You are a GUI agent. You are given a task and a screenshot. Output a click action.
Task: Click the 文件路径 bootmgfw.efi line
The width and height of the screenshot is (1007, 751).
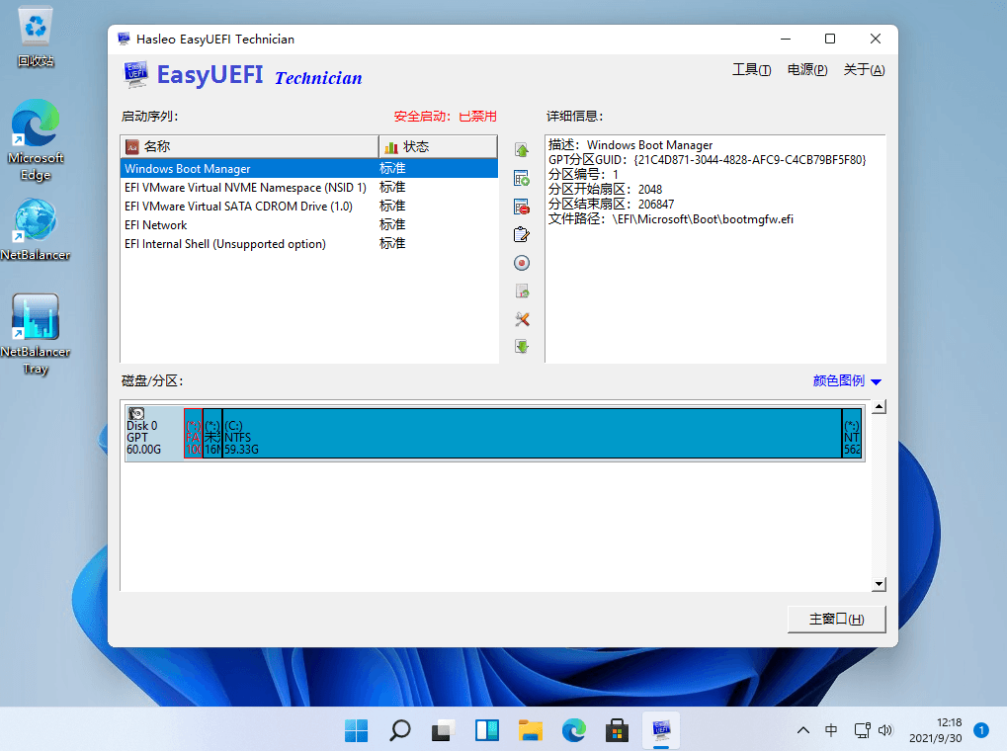[670, 219]
